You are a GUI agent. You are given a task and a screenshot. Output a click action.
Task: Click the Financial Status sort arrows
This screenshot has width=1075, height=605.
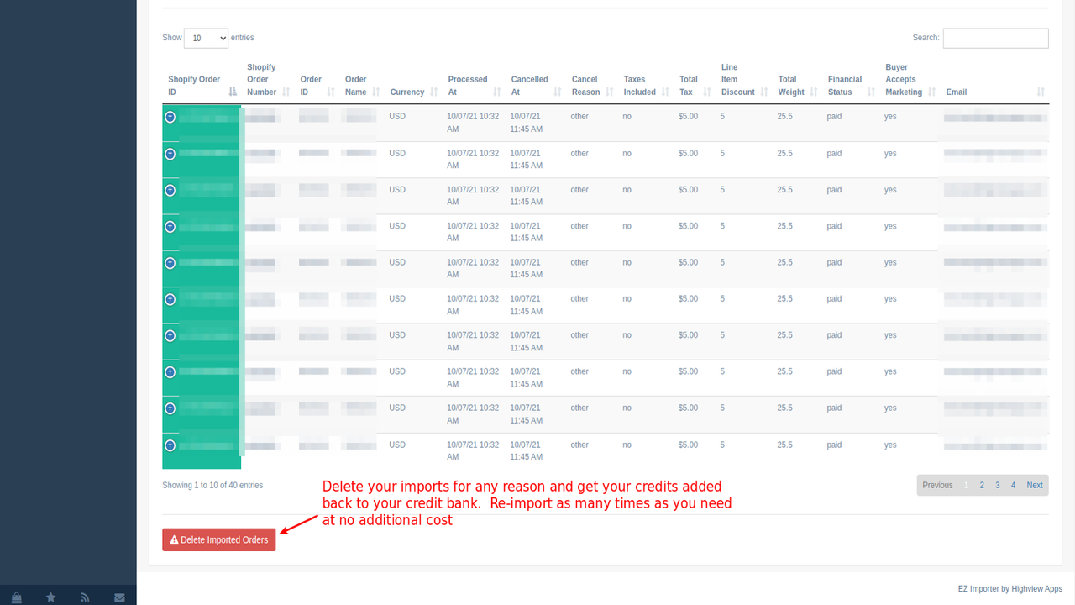pos(870,92)
